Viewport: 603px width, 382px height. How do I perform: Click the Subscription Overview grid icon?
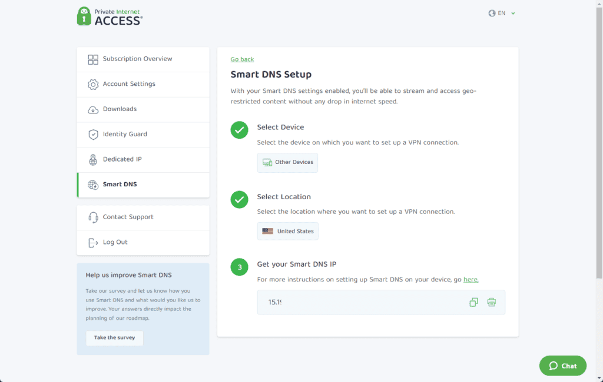click(93, 59)
